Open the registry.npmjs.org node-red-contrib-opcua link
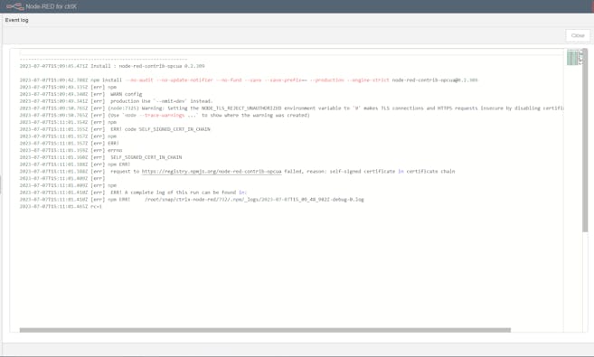Screen dimensions: 594x357 point(212,172)
